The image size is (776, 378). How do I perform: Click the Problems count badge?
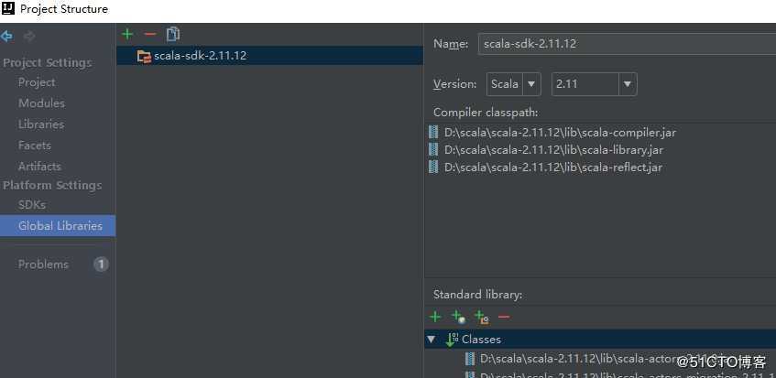tap(101, 265)
